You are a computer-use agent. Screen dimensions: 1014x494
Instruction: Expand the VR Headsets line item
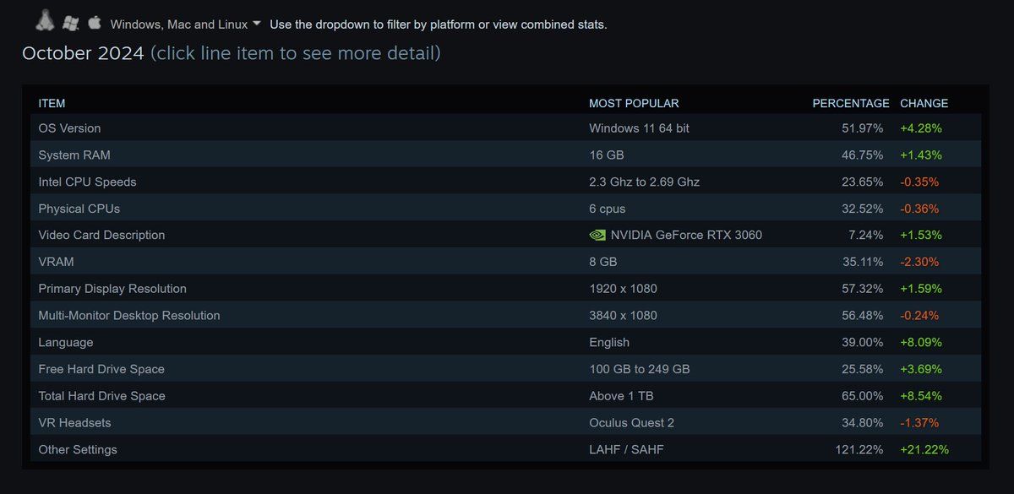coord(505,422)
